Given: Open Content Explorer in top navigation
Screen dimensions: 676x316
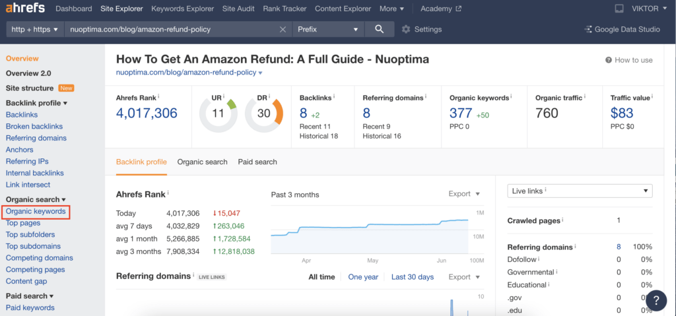Looking at the screenshot, I should 343,9.
